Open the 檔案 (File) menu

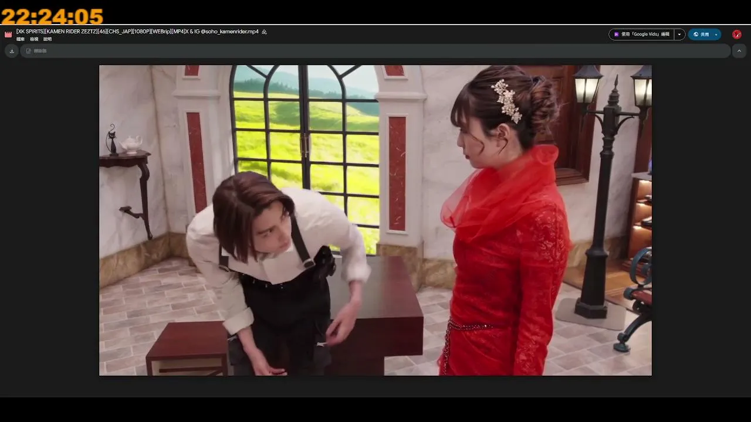(21, 39)
